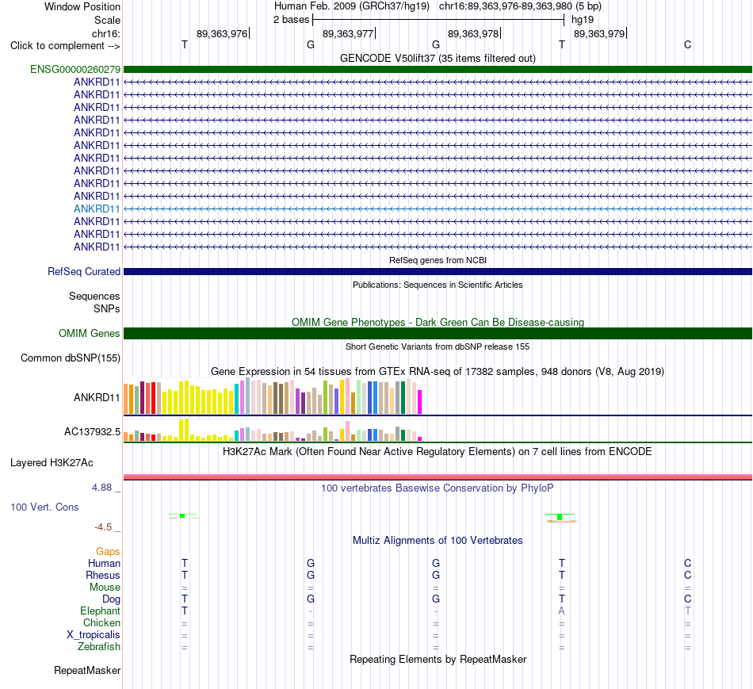Viewport: 753px width, 689px height.
Task: Click the RepeatMasker track label
Action: [87, 670]
